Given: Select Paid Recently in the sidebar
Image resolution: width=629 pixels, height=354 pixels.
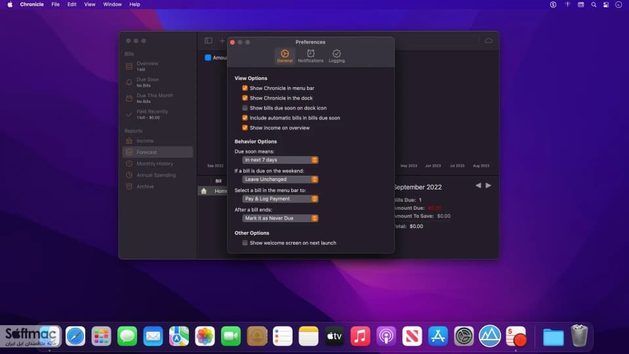Looking at the screenshot, I should point(157,114).
